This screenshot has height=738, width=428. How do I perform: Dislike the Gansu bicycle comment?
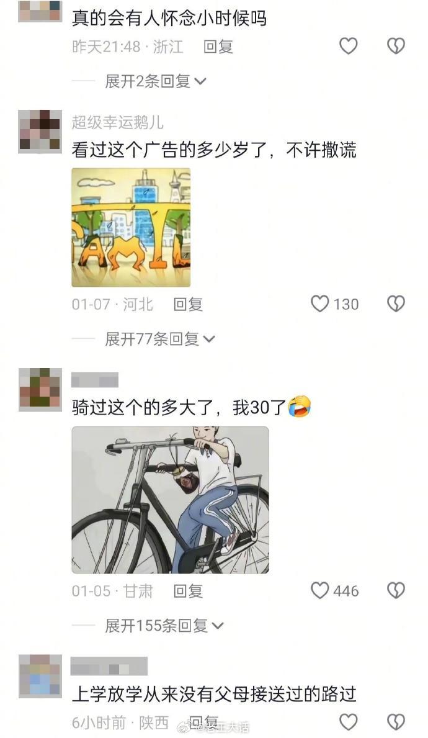(x=396, y=590)
